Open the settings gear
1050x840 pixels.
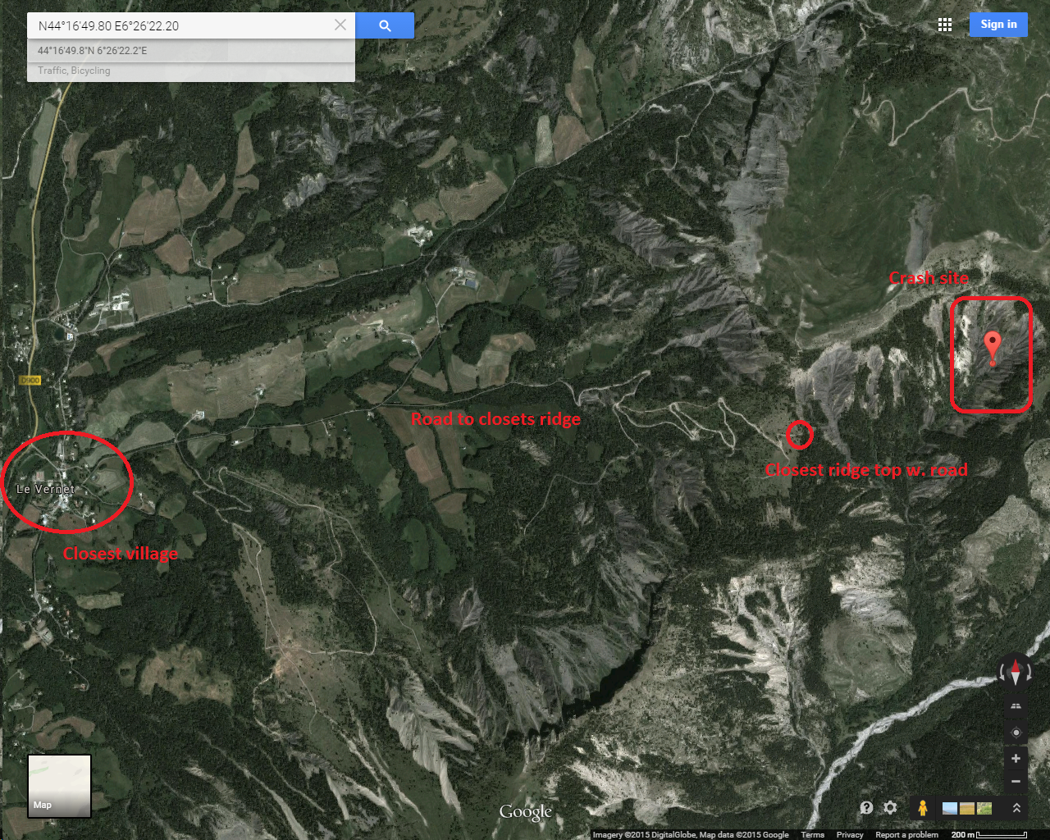[x=890, y=808]
